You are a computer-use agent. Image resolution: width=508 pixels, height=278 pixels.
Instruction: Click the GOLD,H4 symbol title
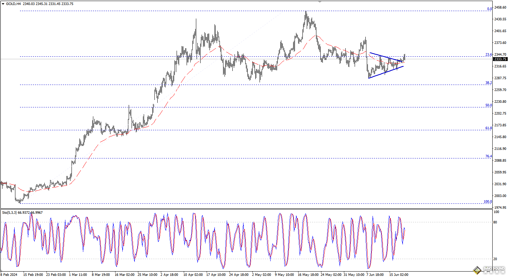(x=13, y=3)
